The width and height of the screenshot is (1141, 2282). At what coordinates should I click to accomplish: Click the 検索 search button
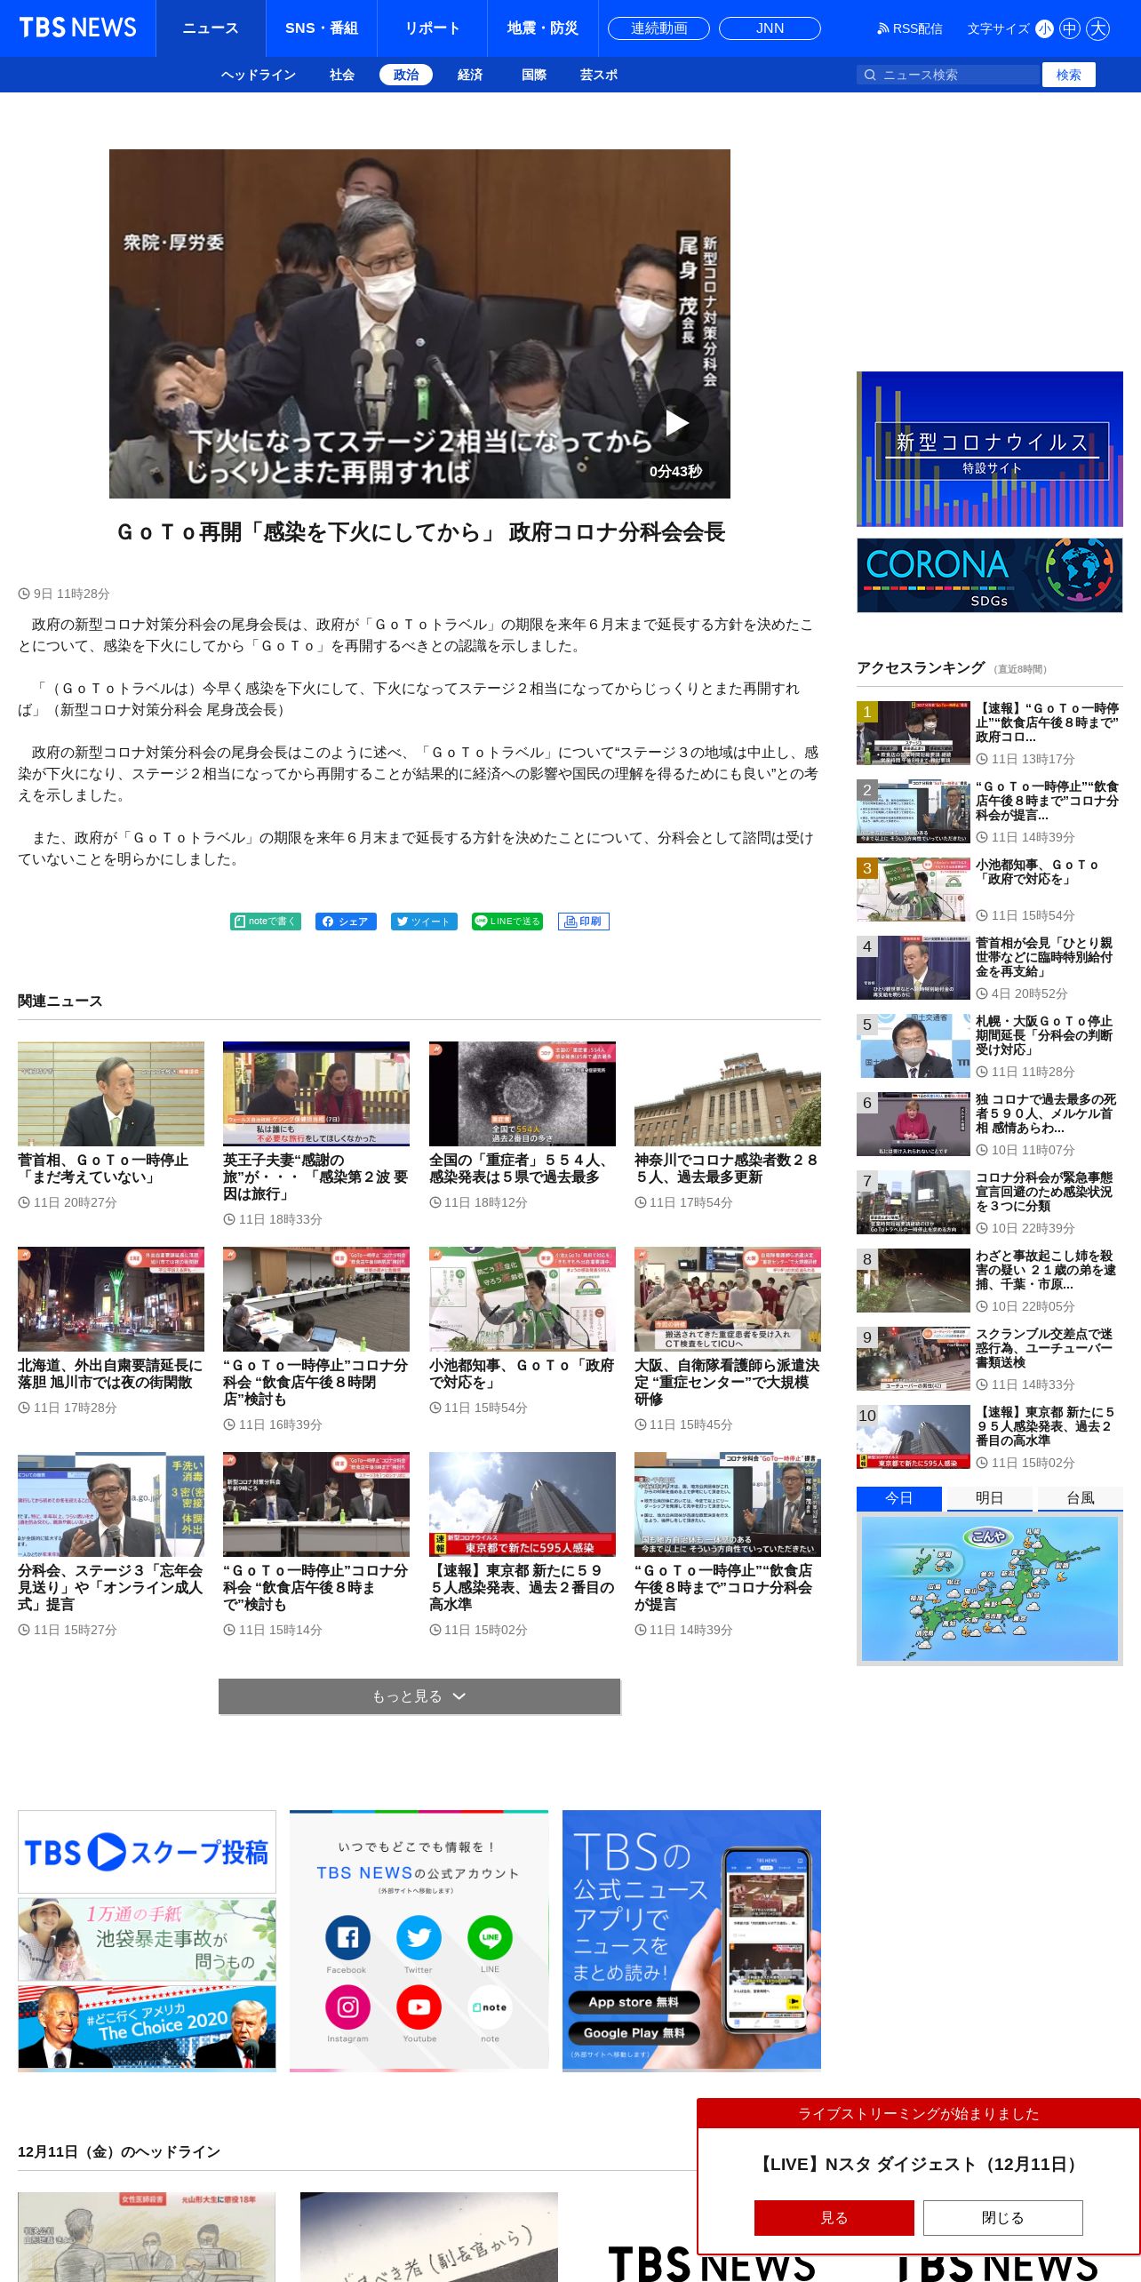coord(1069,75)
